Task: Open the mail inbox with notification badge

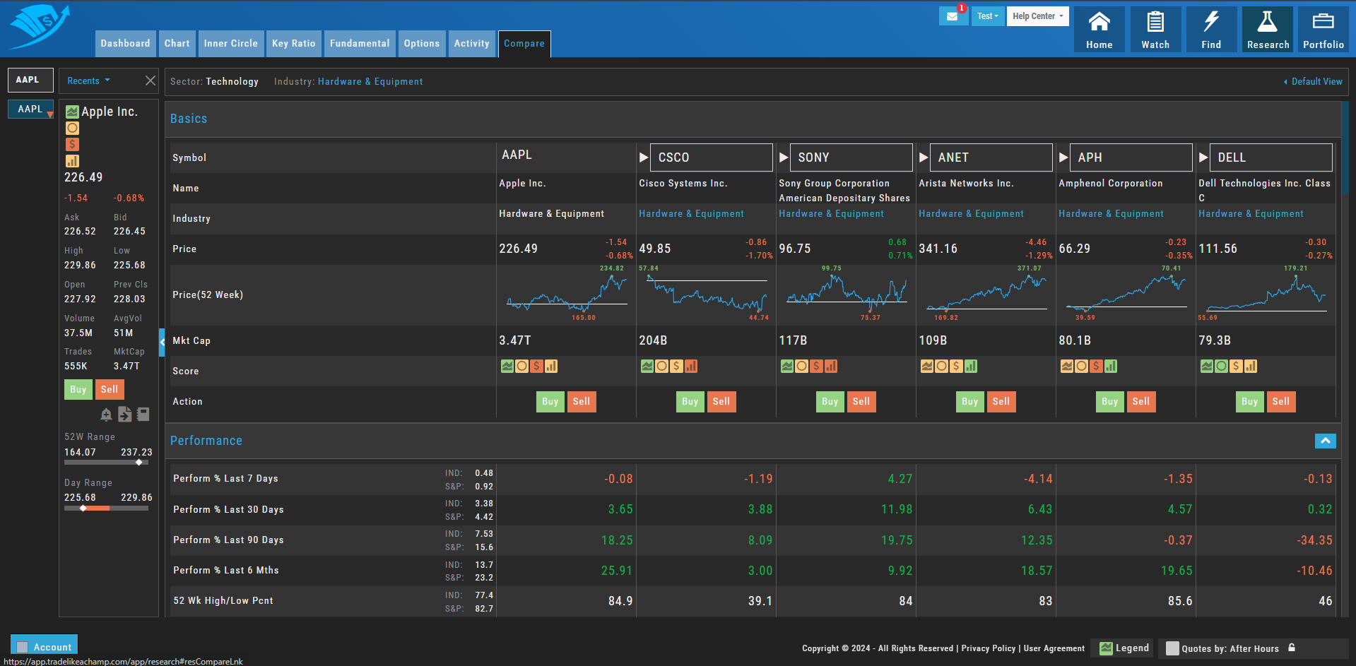Action: point(953,16)
